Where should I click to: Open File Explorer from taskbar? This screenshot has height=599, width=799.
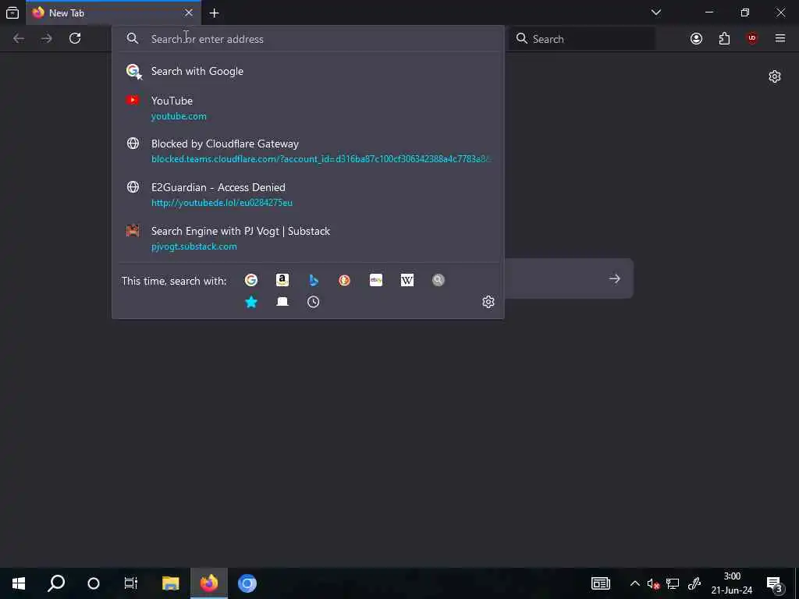click(171, 583)
